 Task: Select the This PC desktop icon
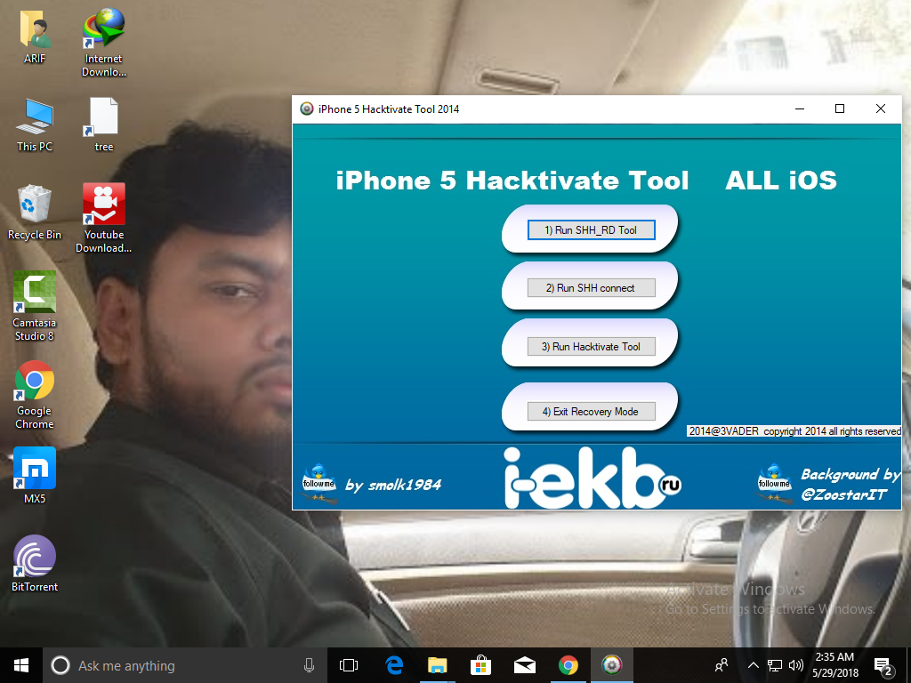[35, 125]
